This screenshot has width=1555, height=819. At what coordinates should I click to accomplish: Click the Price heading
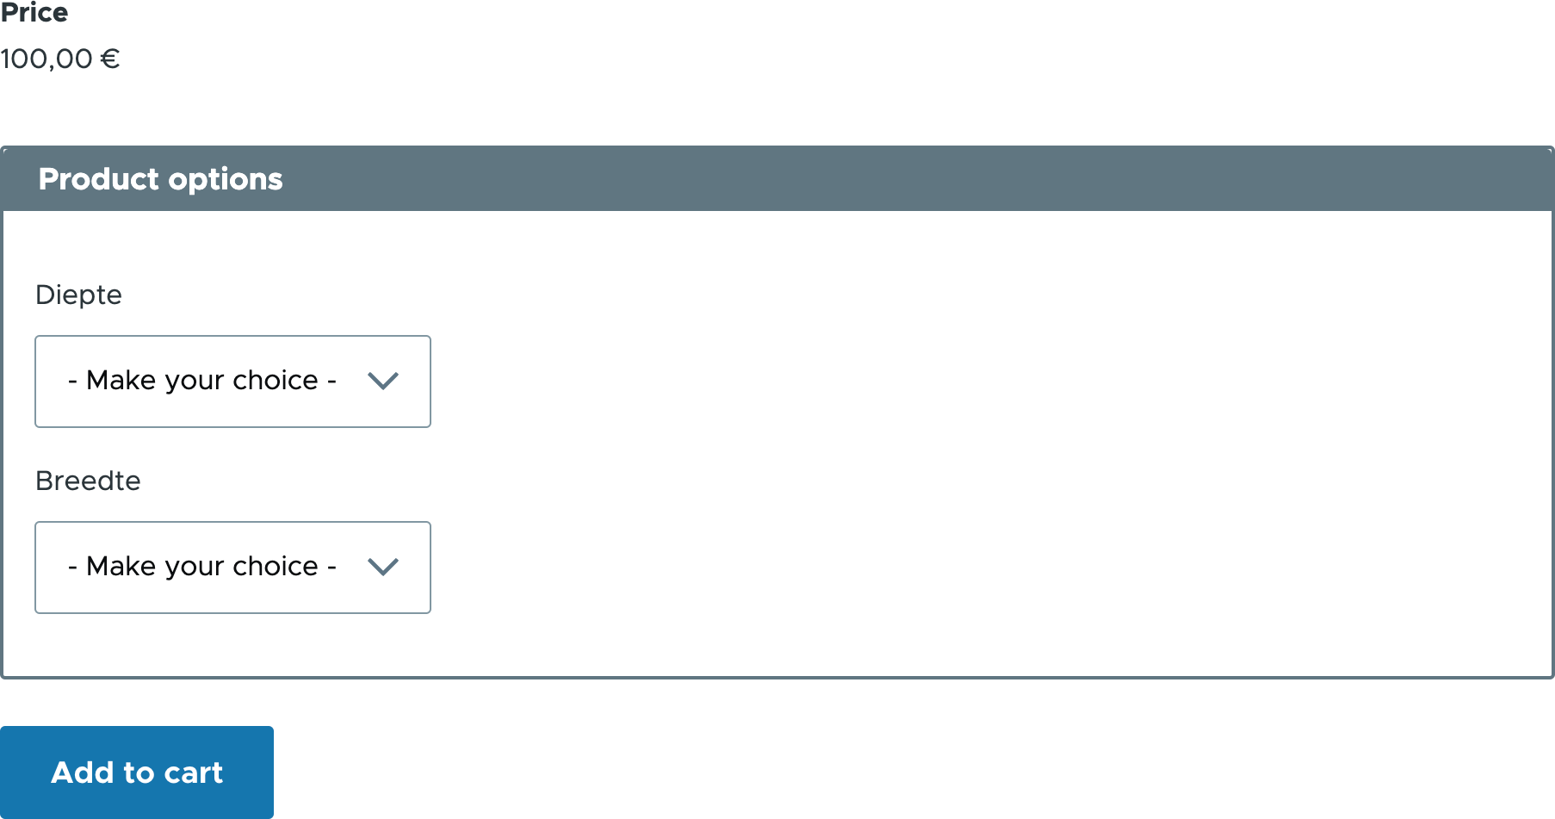34,13
